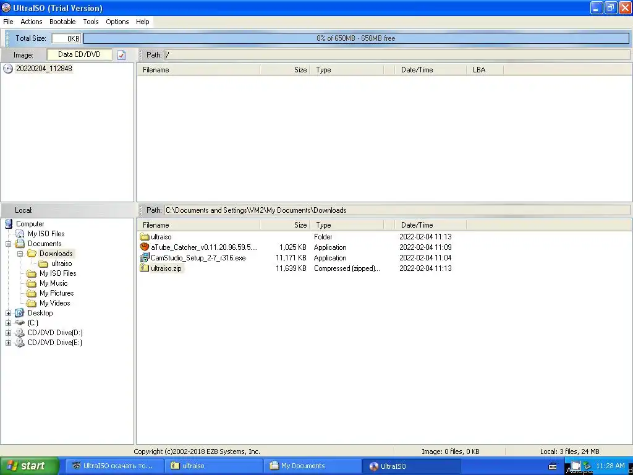Click the Copyright EZB Systems status text
The width and height of the screenshot is (633, 475).
pos(197,451)
